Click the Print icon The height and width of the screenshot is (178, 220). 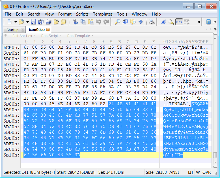pos(152,22)
